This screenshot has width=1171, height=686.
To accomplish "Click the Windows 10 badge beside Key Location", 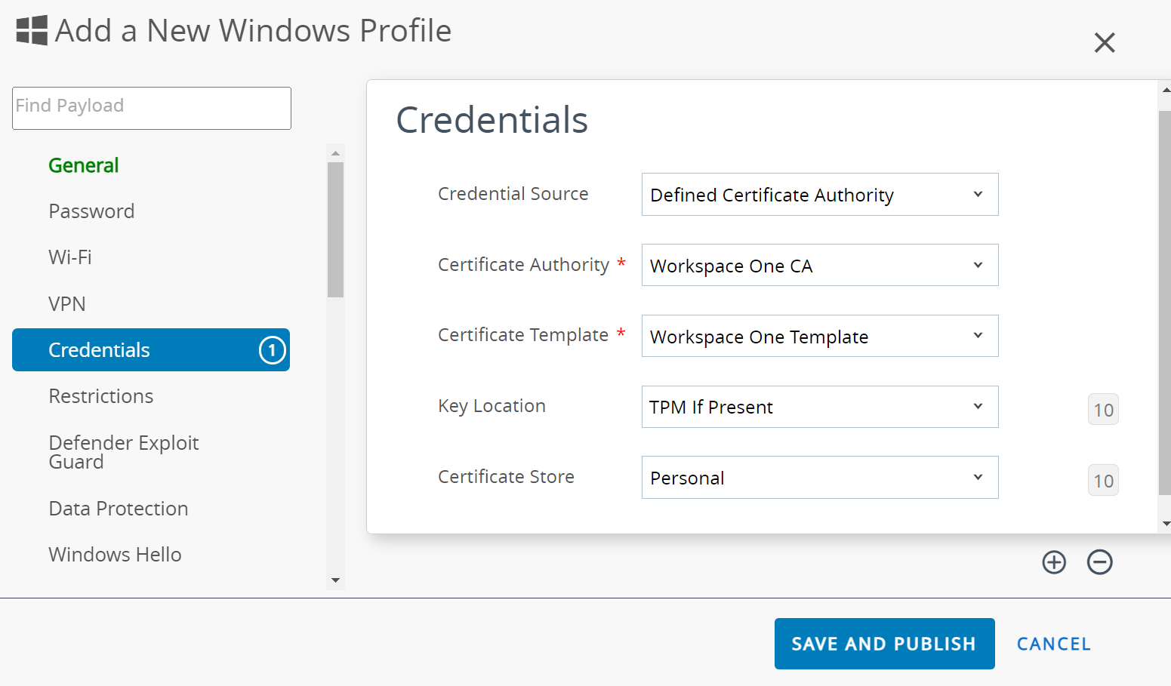I will point(1103,410).
